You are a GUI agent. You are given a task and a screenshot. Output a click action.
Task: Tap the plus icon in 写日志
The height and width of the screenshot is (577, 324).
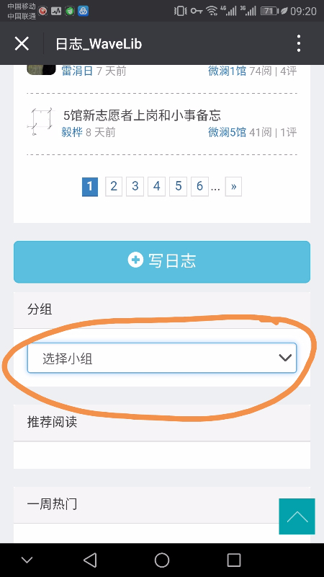coord(135,260)
